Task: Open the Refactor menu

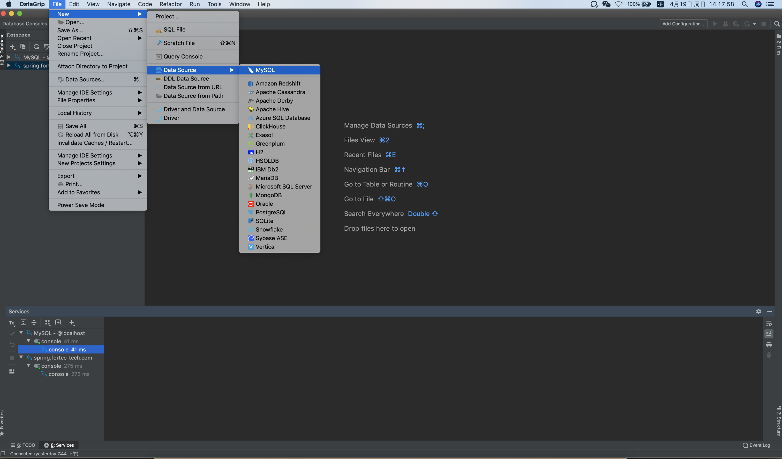Action: click(170, 4)
